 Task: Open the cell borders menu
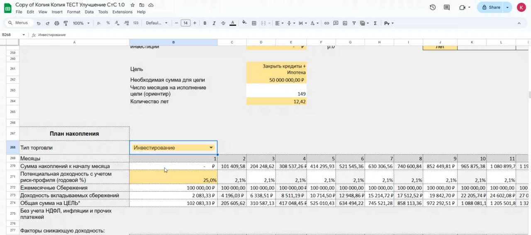point(254,23)
